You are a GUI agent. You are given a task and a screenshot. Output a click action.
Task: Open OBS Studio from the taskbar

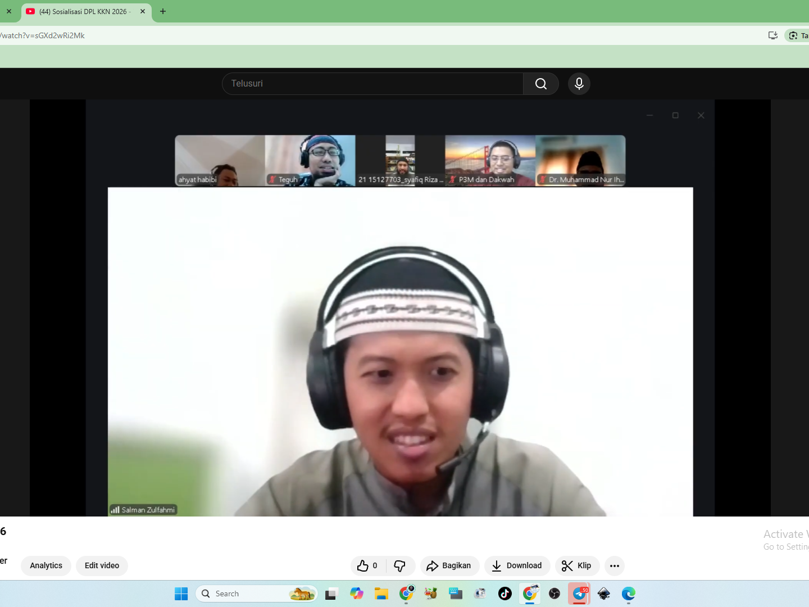[x=555, y=594]
